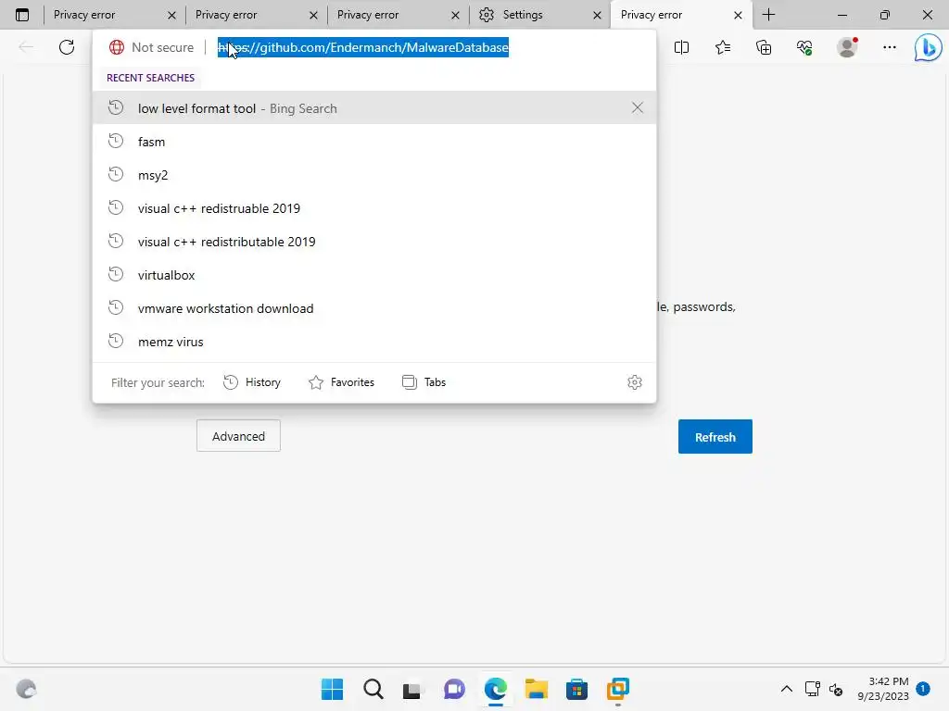This screenshot has width=949, height=711.
Task: Click the Advanced button
Action: 238,436
